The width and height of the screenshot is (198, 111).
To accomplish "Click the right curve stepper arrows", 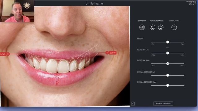I will (107, 53).
